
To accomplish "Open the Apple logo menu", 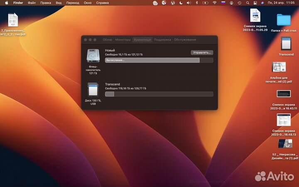I will pyautogui.click(x=6, y=2).
